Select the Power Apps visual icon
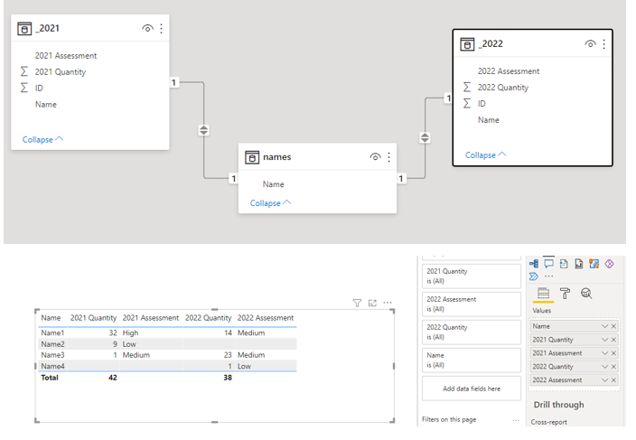Viewport: 636px width, 440px height. tap(609, 264)
